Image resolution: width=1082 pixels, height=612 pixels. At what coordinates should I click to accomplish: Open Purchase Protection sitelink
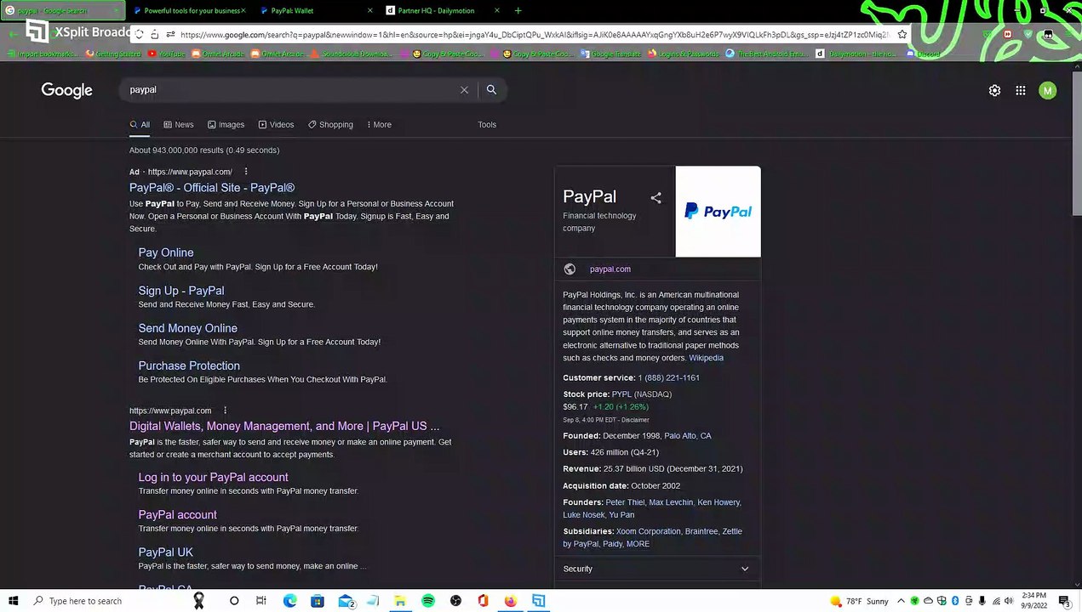coord(189,365)
